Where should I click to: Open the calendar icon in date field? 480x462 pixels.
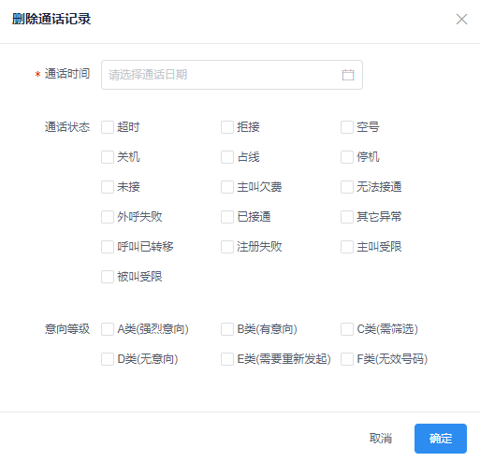tap(348, 75)
